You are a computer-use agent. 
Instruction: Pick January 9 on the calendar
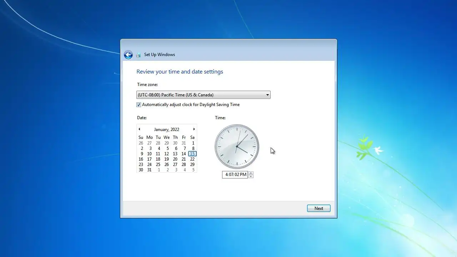(x=142, y=154)
